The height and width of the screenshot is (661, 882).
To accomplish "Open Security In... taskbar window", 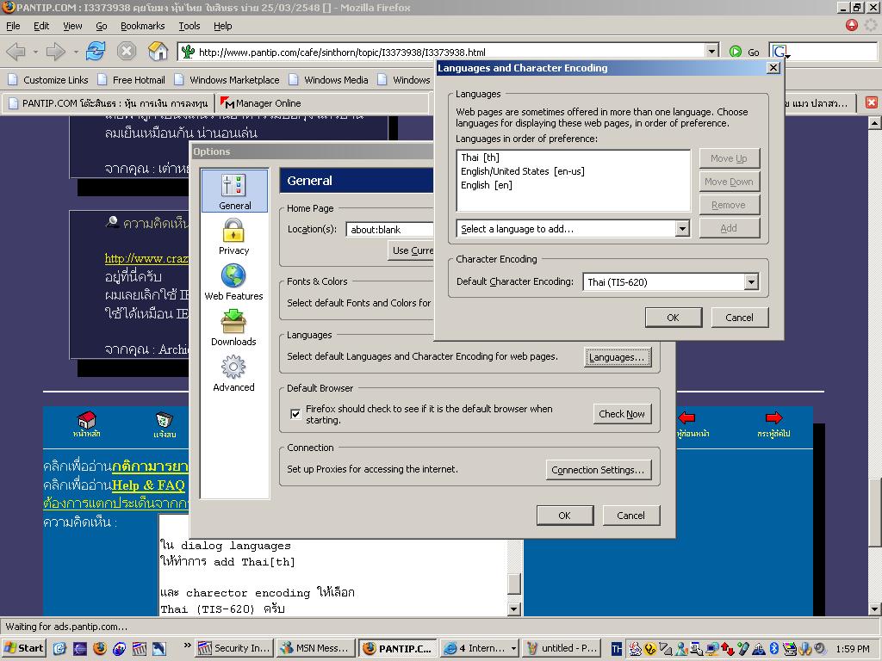I will (x=234, y=648).
